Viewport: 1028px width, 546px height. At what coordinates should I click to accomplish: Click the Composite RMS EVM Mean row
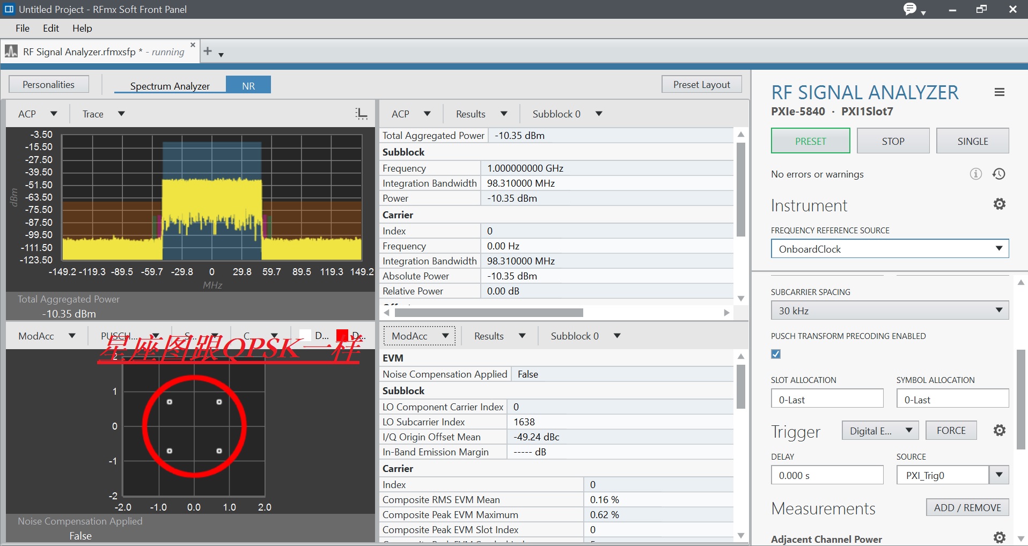point(556,499)
